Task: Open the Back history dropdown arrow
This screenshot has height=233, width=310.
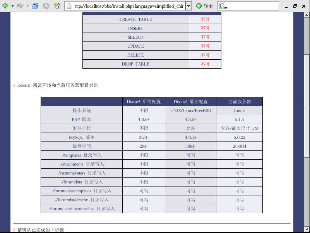Action: point(12,6)
